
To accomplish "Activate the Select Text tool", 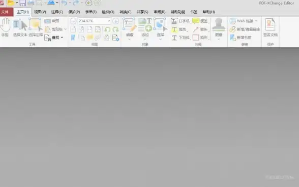I will (20, 27).
